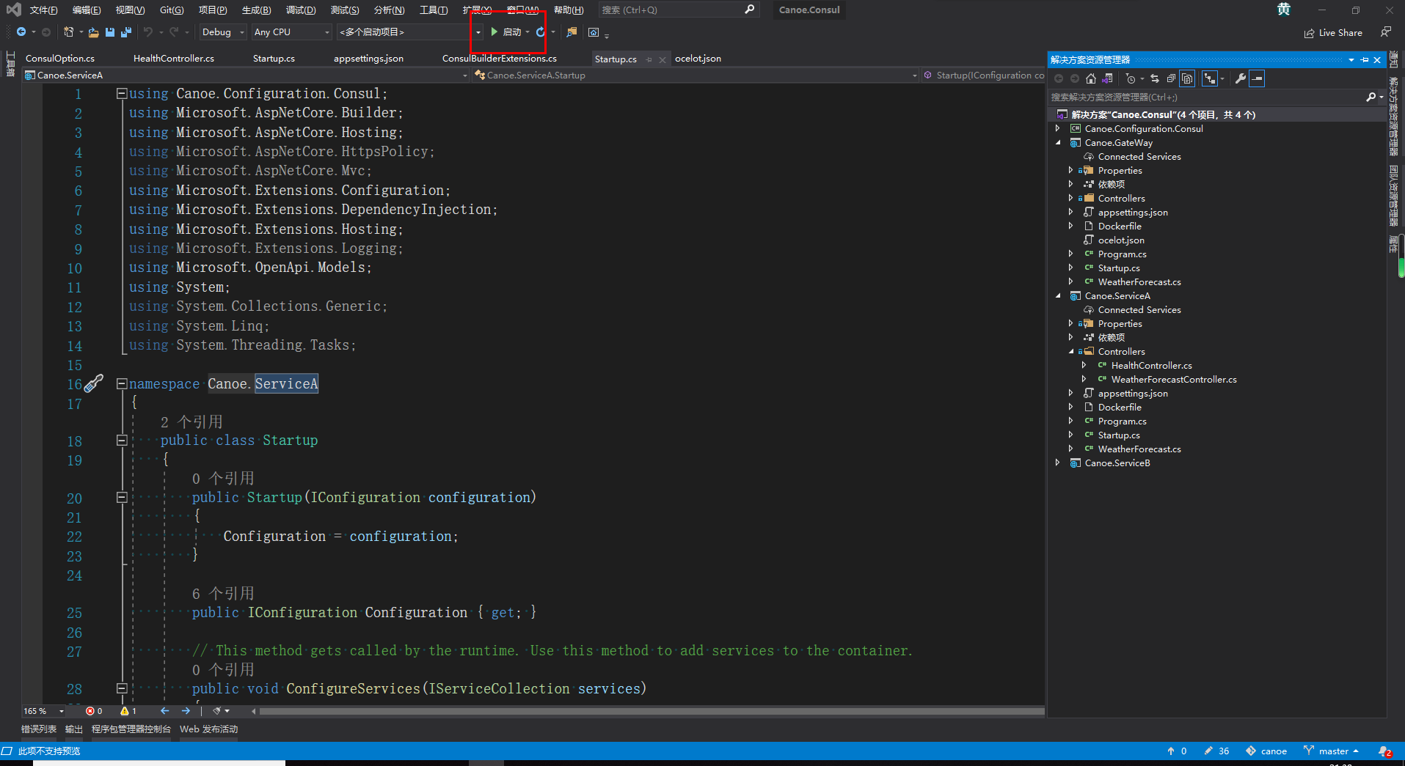Click the notifications bell in status bar

(x=1384, y=751)
